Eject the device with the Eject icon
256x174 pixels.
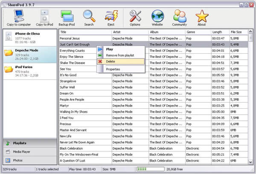(111, 18)
